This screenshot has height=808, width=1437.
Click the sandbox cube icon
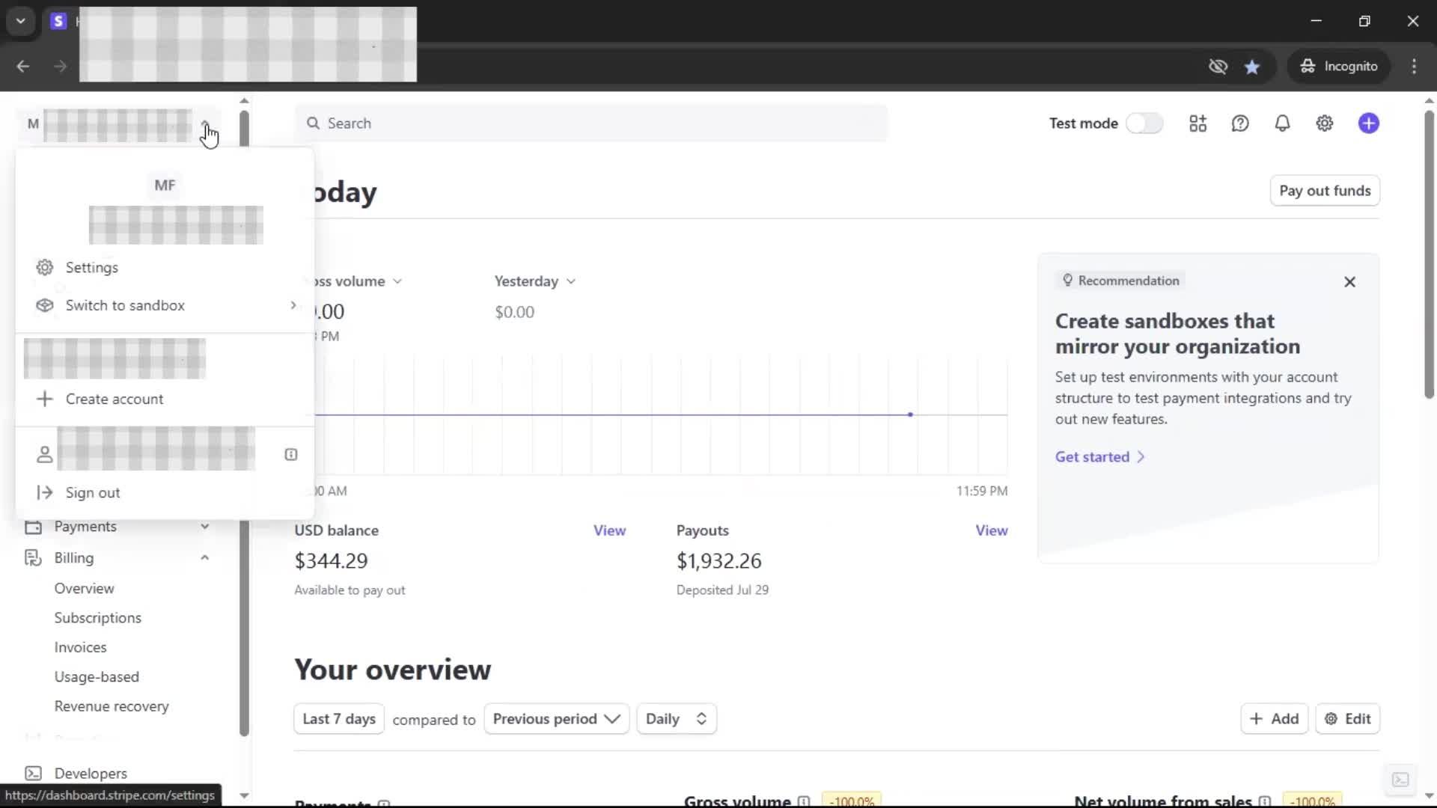click(x=45, y=305)
